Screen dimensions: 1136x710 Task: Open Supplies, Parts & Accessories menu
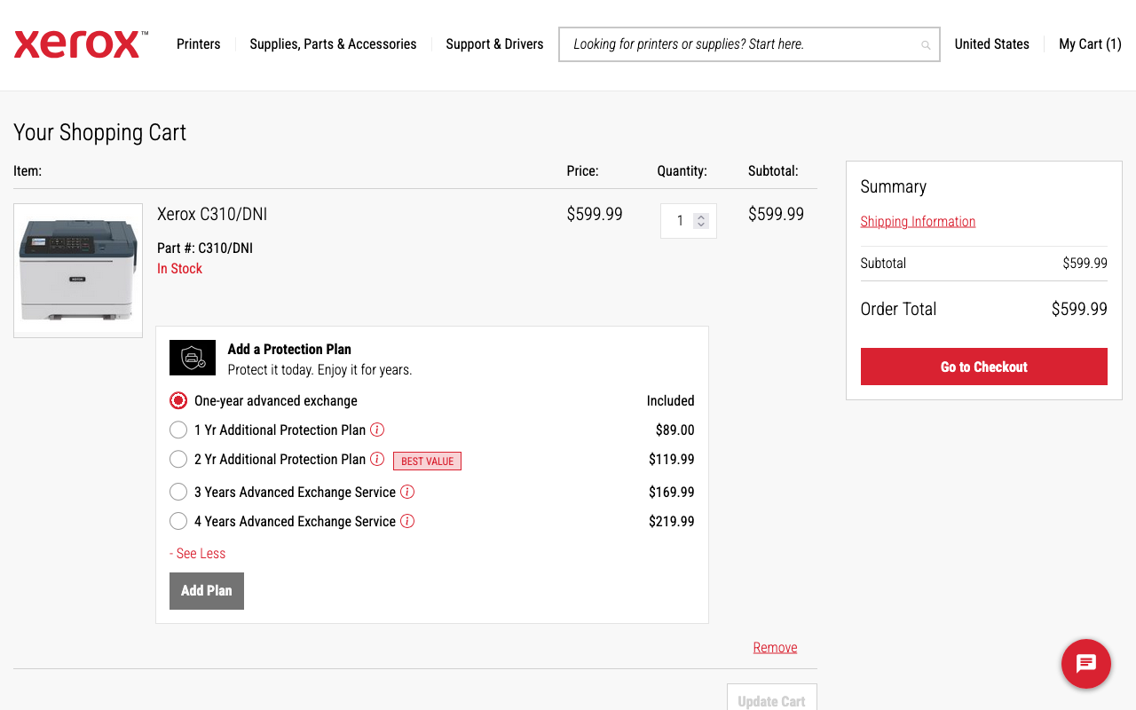click(333, 44)
